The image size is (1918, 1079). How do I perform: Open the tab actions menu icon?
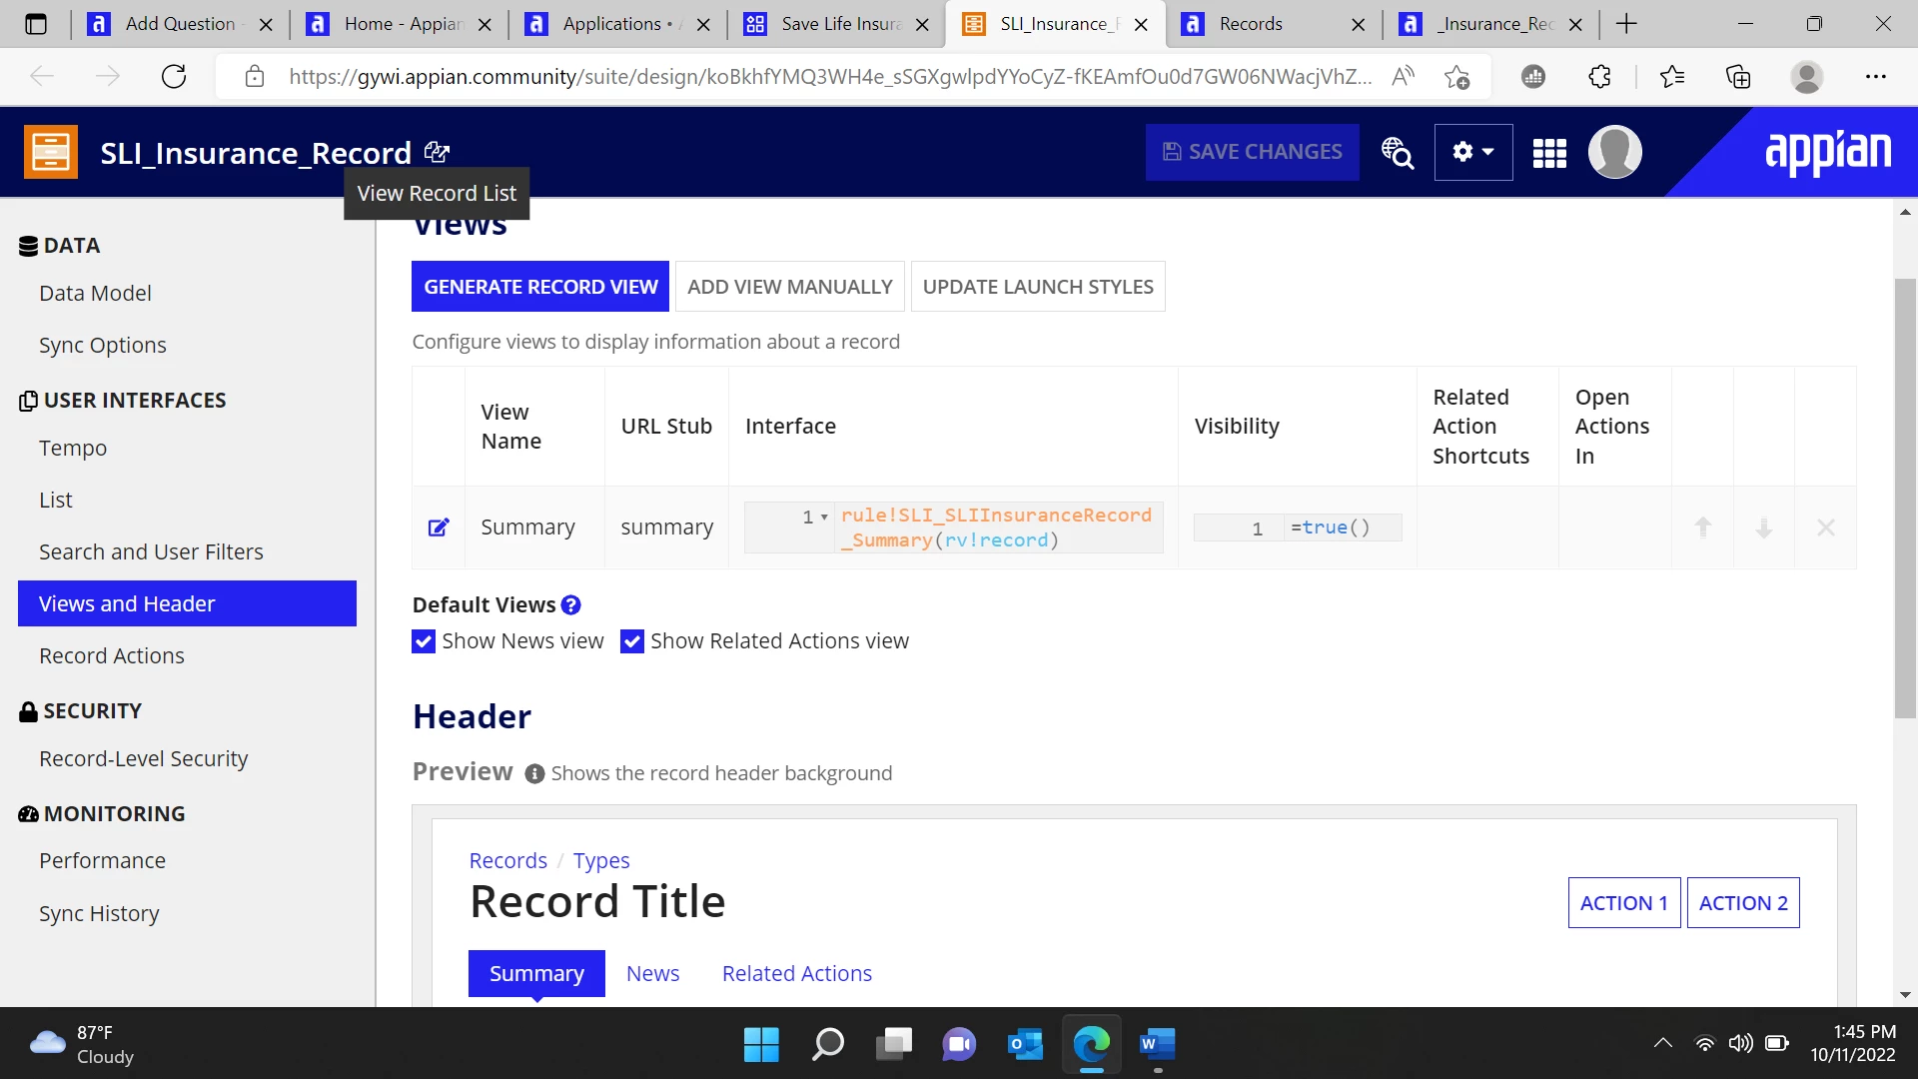pos(36,24)
